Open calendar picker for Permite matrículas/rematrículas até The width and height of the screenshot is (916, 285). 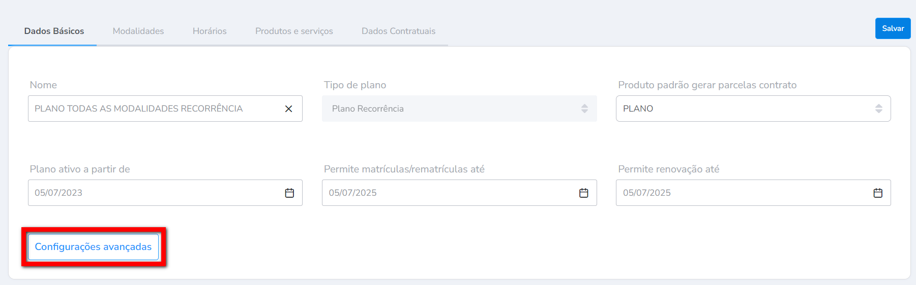click(583, 193)
